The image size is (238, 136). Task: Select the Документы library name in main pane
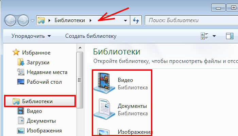coord(132,106)
